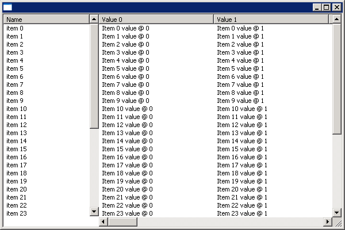Select 'item 9' in Name list

click(15, 101)
